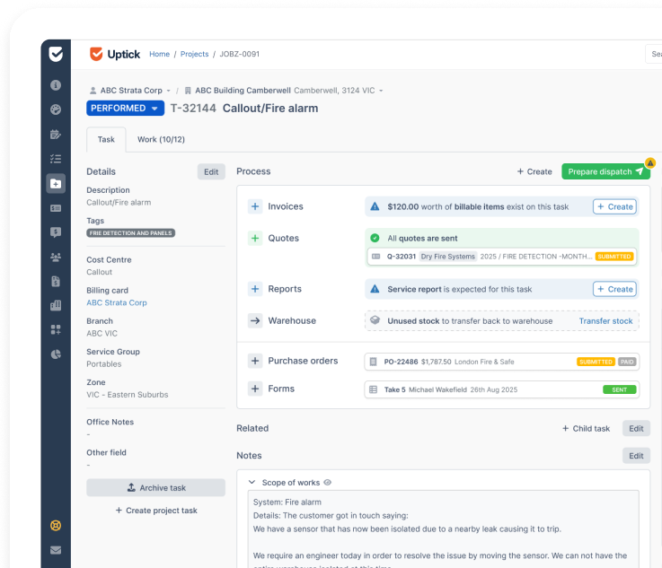This screenshot has height=568, width=662.
Task: Switch to the Task tab
Action: coord(106,140)
